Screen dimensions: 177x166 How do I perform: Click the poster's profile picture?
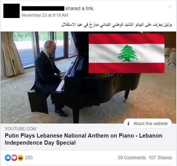click(12, 11)
